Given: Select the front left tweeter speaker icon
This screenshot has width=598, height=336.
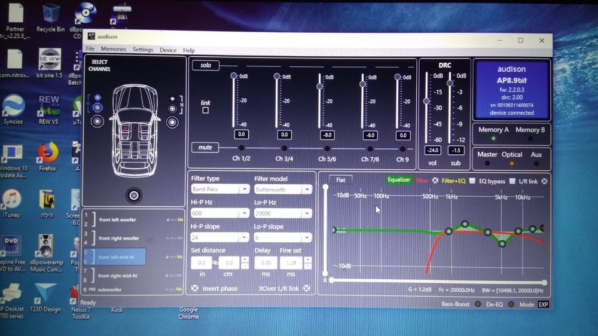Looking at the screenshot, I should pyautogui.click(x=97, y=98).
